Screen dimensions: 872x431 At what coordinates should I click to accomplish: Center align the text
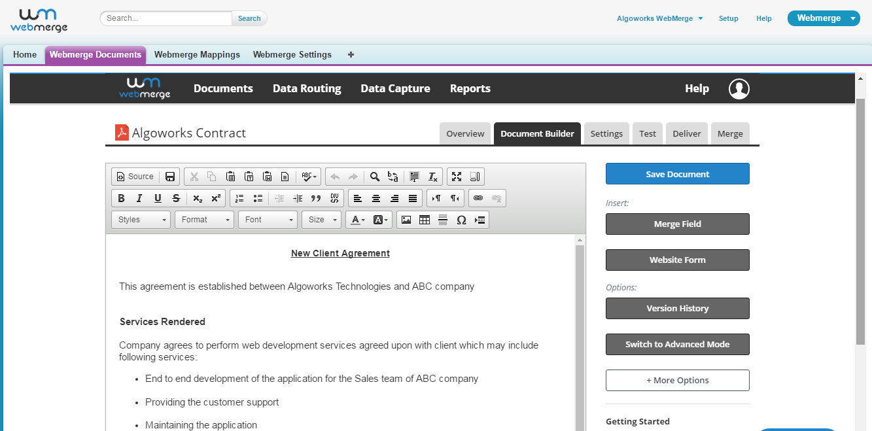(x=376, y=198)
